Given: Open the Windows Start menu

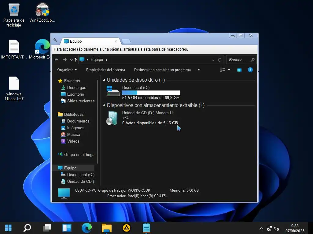Looking at the screenshot, I should [x=8, y=228].
